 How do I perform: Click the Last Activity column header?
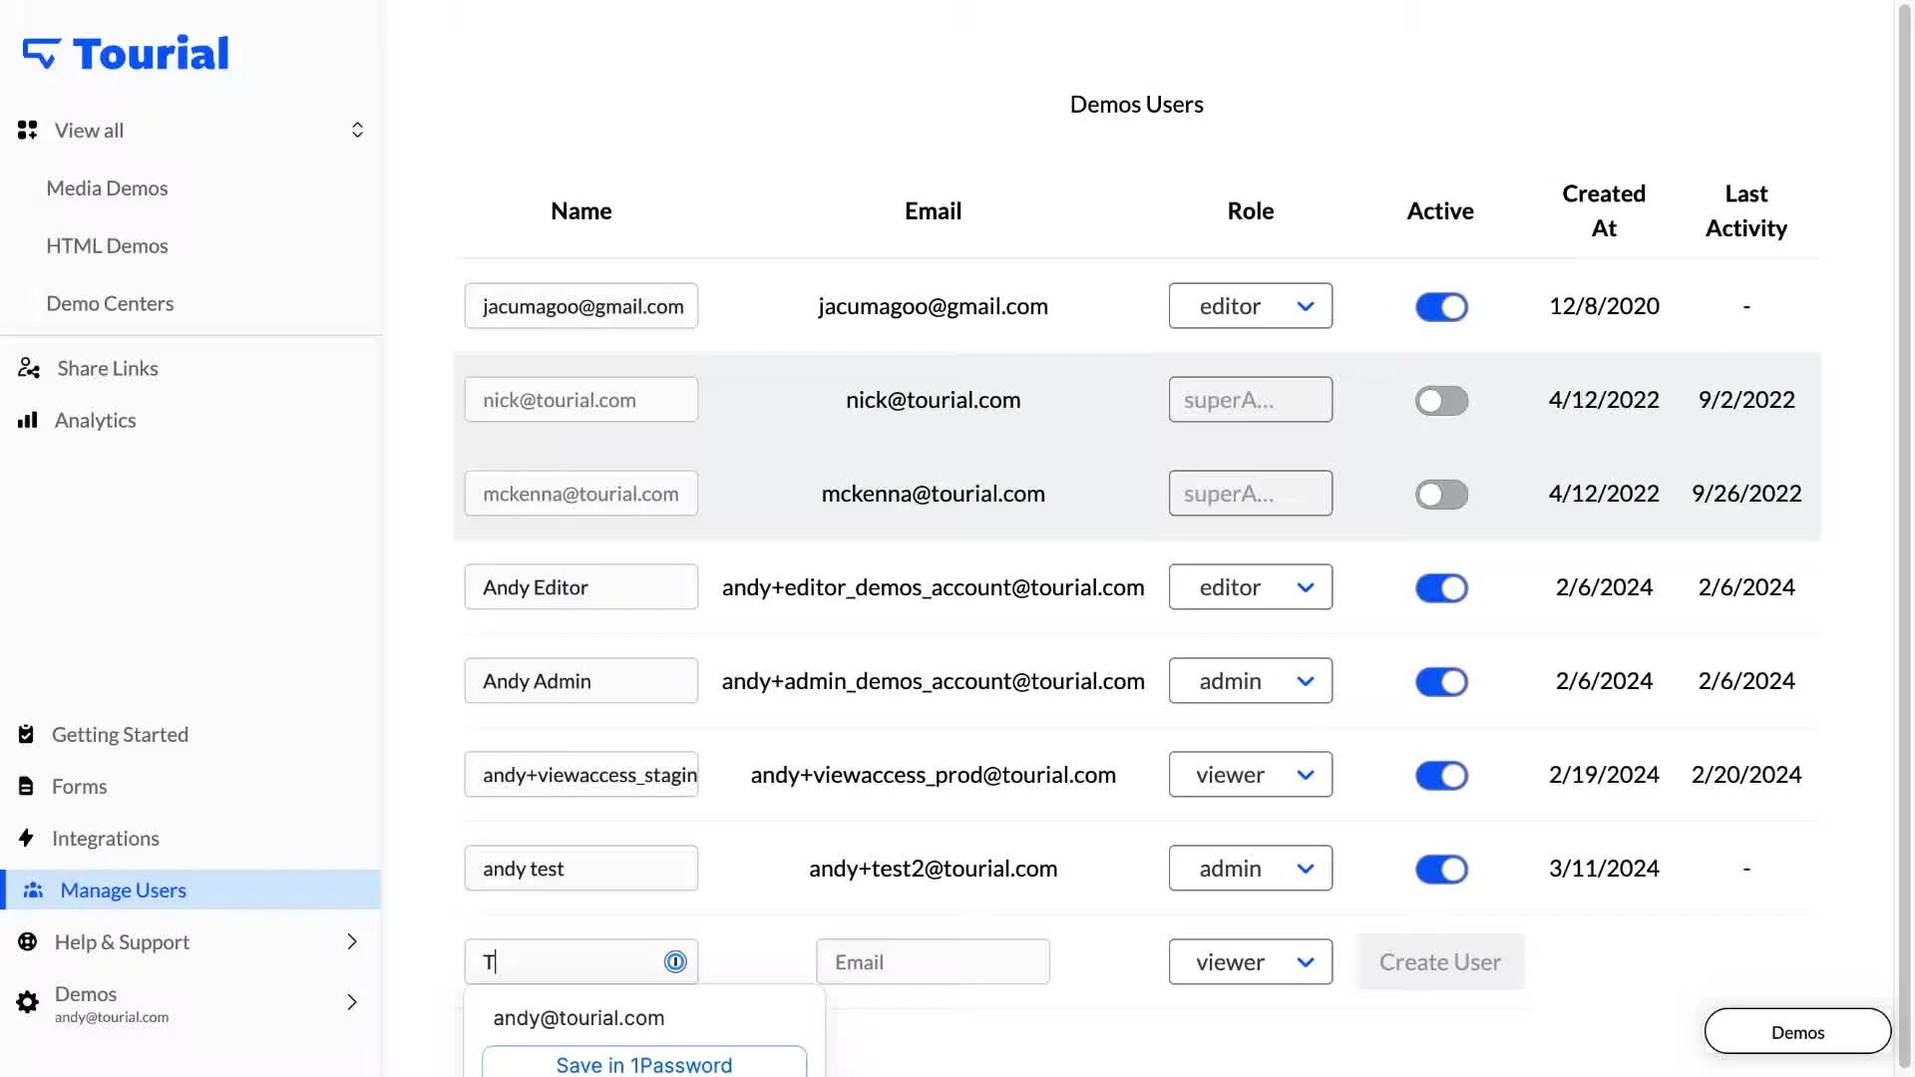click(x=1746, y=210)
